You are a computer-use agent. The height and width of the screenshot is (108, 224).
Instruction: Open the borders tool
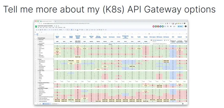(82, 30)
